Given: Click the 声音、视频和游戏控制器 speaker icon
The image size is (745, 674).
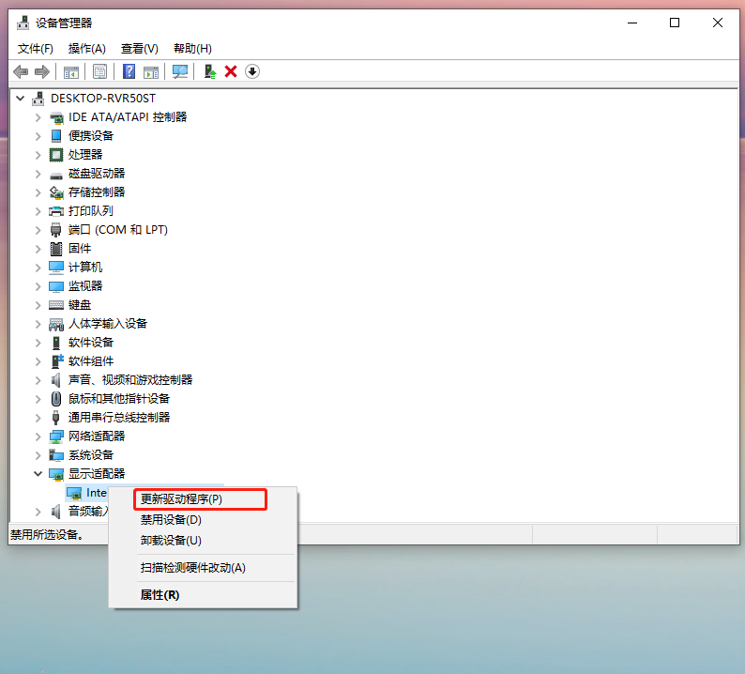Looking at the screenshot, I should 56,380.
